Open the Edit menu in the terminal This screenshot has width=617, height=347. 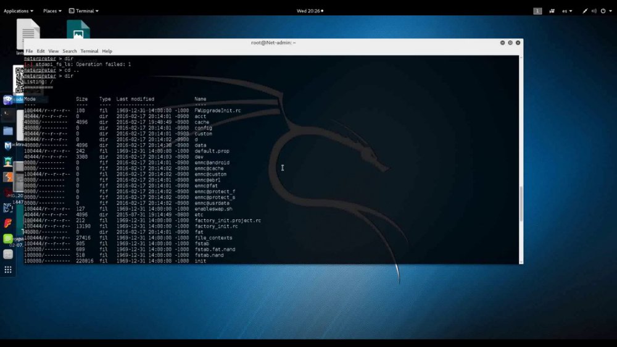click(41, 51)
